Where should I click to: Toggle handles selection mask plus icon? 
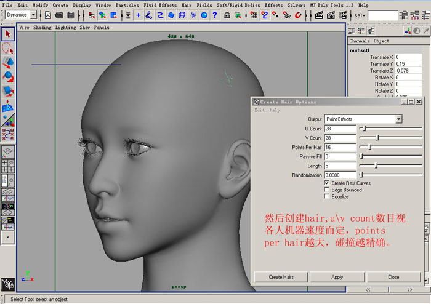pos(139,15)
